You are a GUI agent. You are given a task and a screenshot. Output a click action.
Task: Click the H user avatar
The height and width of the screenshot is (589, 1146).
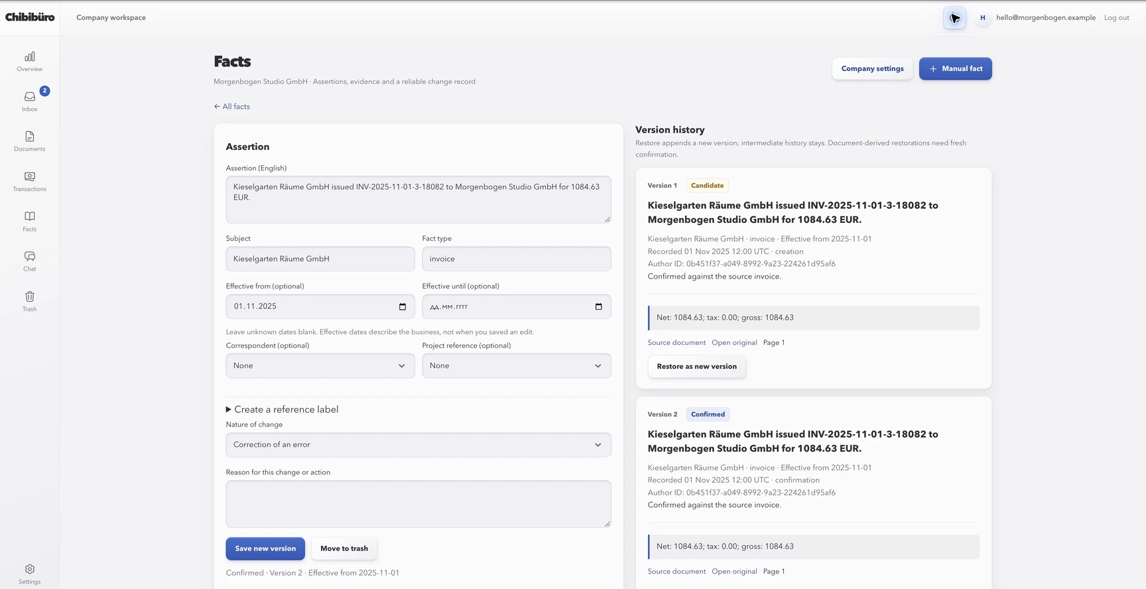tap(983, 18)
